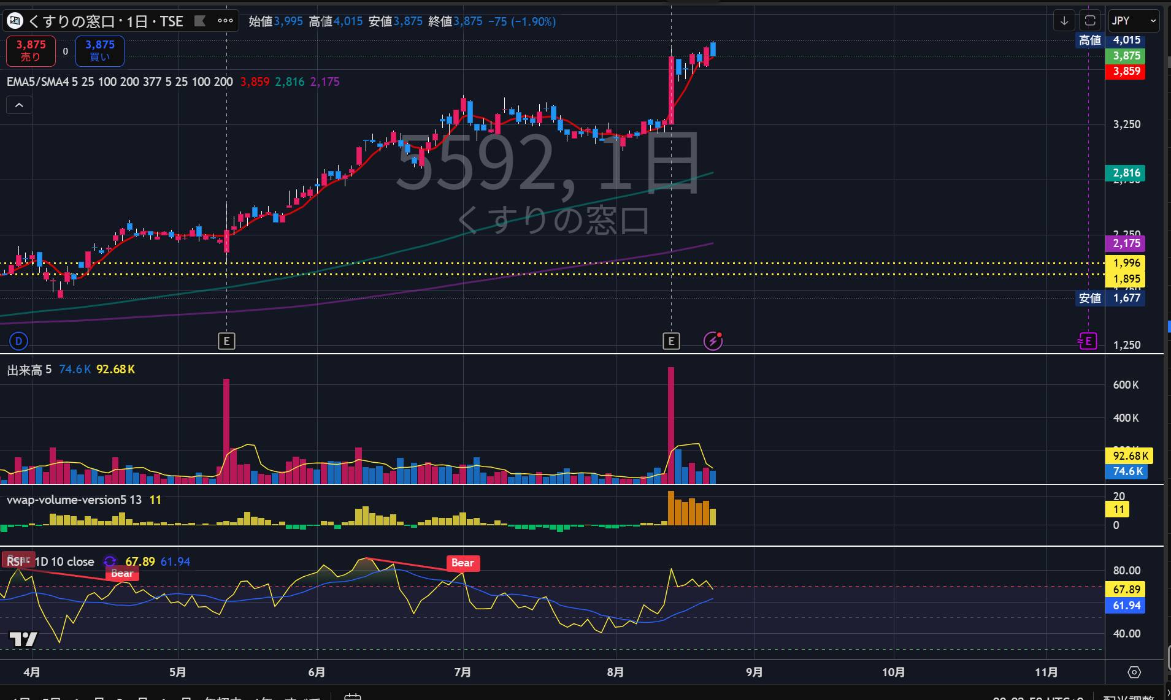Click the green 3,875 last price label
1171x700 pixels.
[1126, 56]
